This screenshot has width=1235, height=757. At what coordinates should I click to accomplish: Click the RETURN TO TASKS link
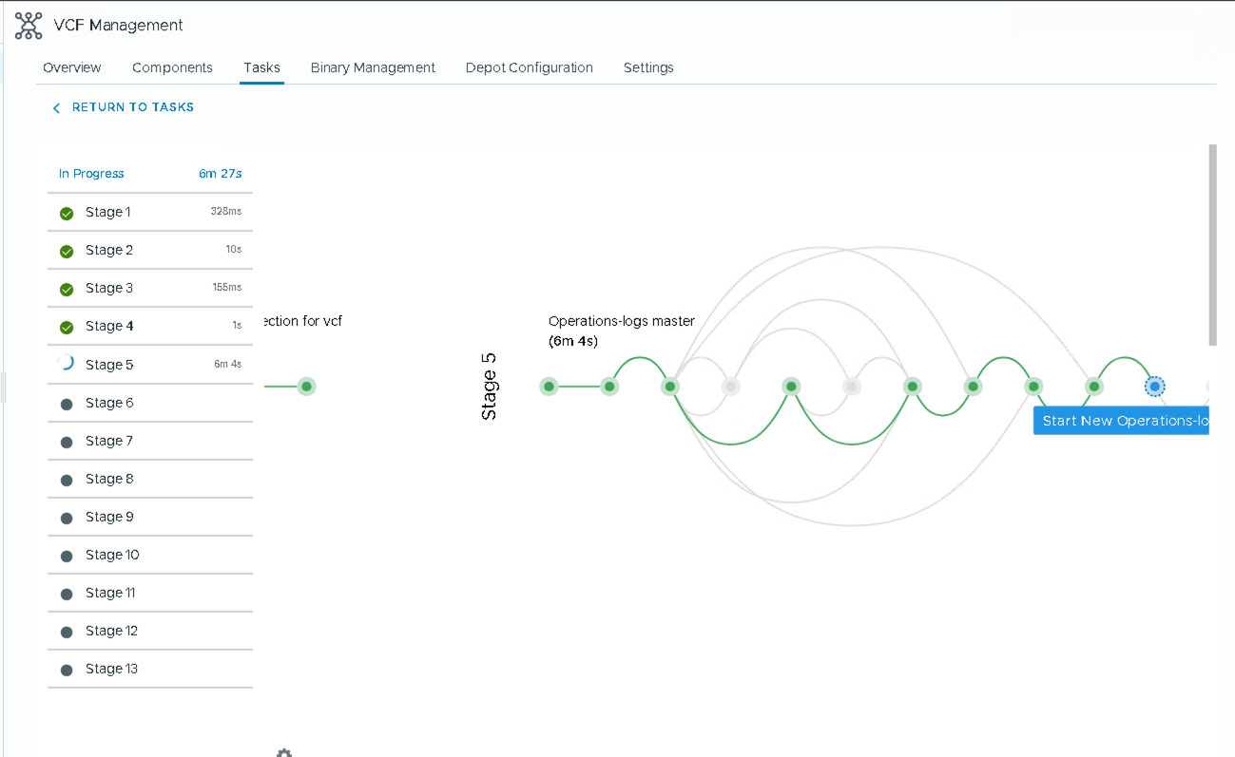pos(132,107)
